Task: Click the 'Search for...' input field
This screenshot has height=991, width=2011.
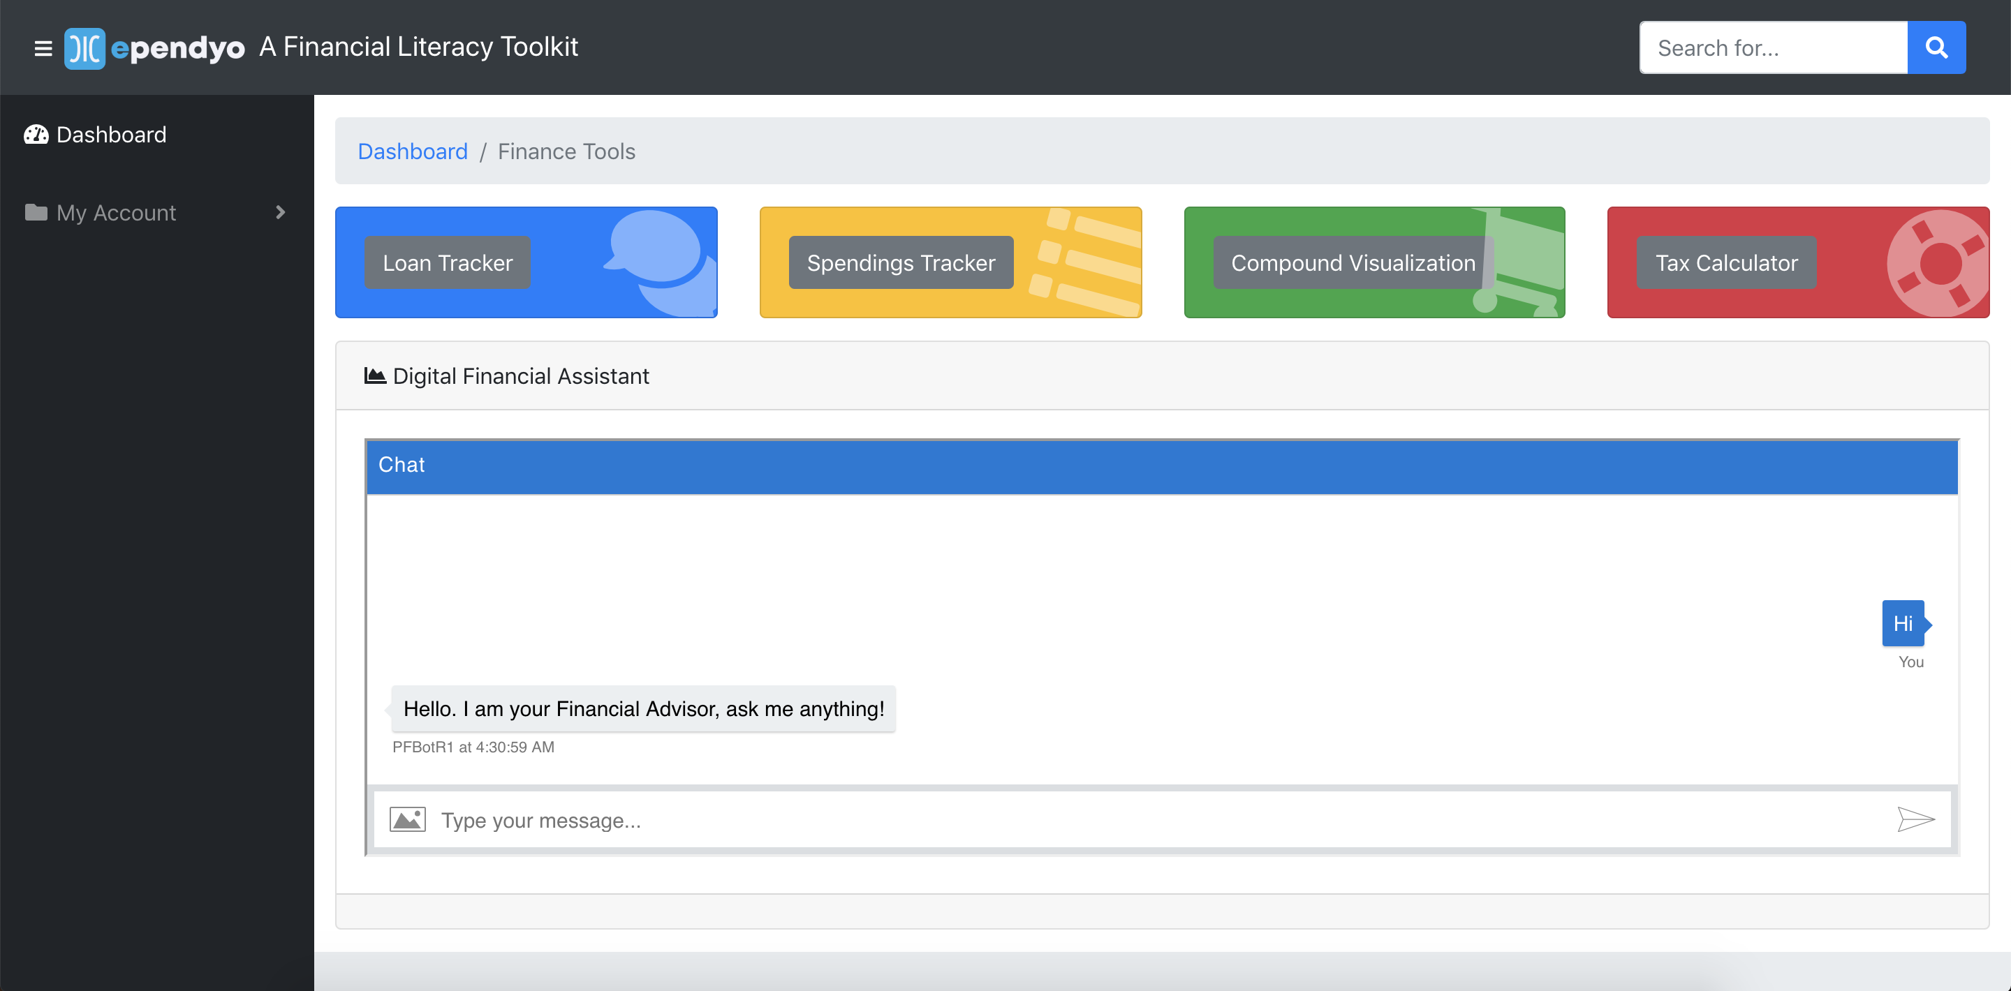Action: [1773, 48]
